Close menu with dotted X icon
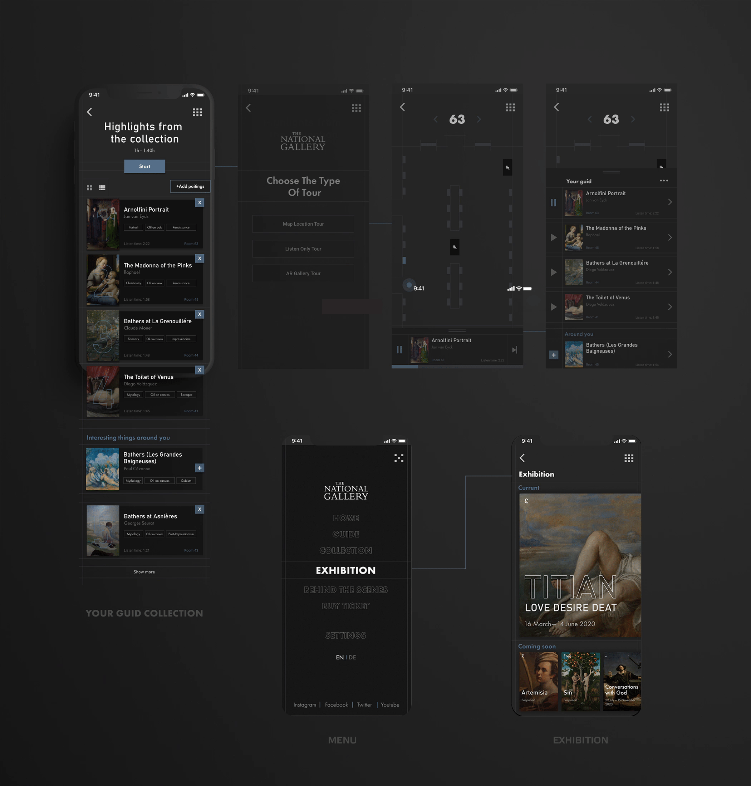Image resolution: width=751 pixels, height=786 pixels. click(x=399, y=458)
